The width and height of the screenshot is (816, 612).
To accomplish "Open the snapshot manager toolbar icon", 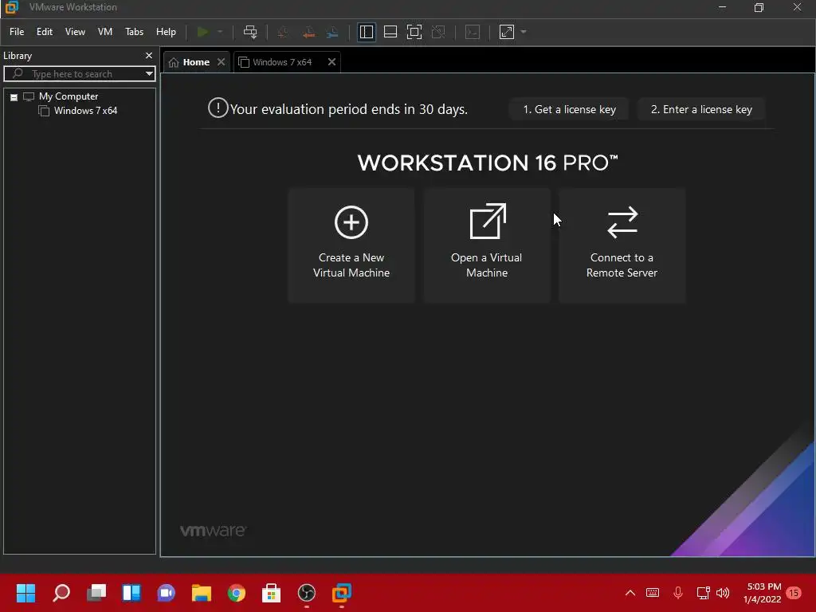I will pyautogui.click(x=332, y=32).
